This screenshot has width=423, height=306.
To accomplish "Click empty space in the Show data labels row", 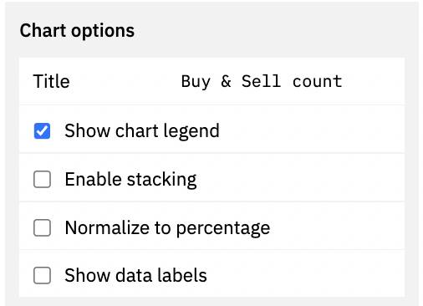I will pos(305,275).
